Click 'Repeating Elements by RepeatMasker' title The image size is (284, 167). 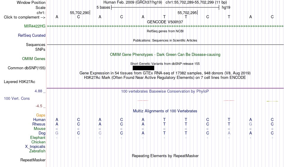click(x=165, y=156)
